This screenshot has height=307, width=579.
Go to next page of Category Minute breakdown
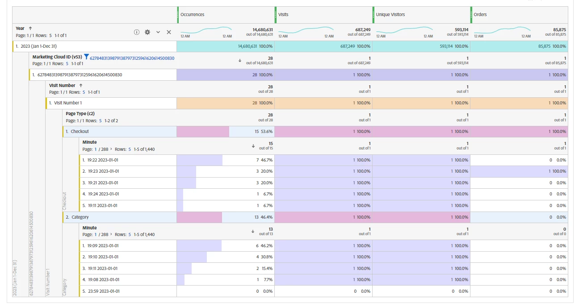point(111,234)
